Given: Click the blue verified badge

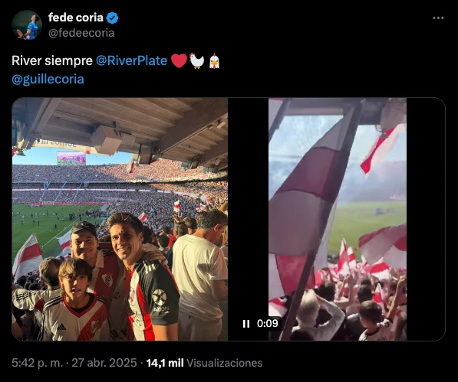Looking at the screenshot, I should tap(112, 18).
